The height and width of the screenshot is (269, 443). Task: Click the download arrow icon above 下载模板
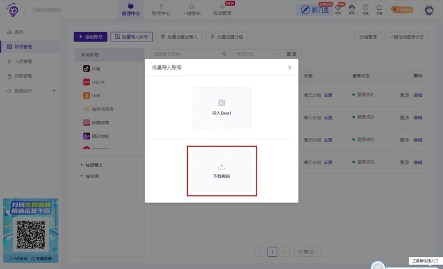tap(221, 166)
